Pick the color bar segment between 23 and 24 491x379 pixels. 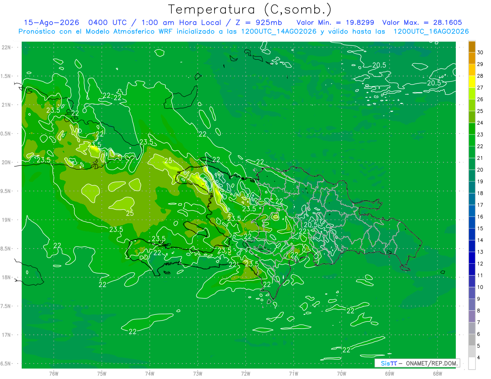[472, 129]
